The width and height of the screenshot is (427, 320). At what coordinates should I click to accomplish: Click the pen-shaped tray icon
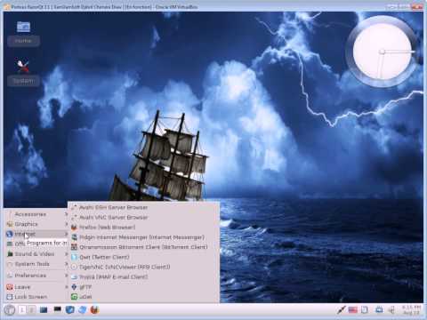coord(342,310)
